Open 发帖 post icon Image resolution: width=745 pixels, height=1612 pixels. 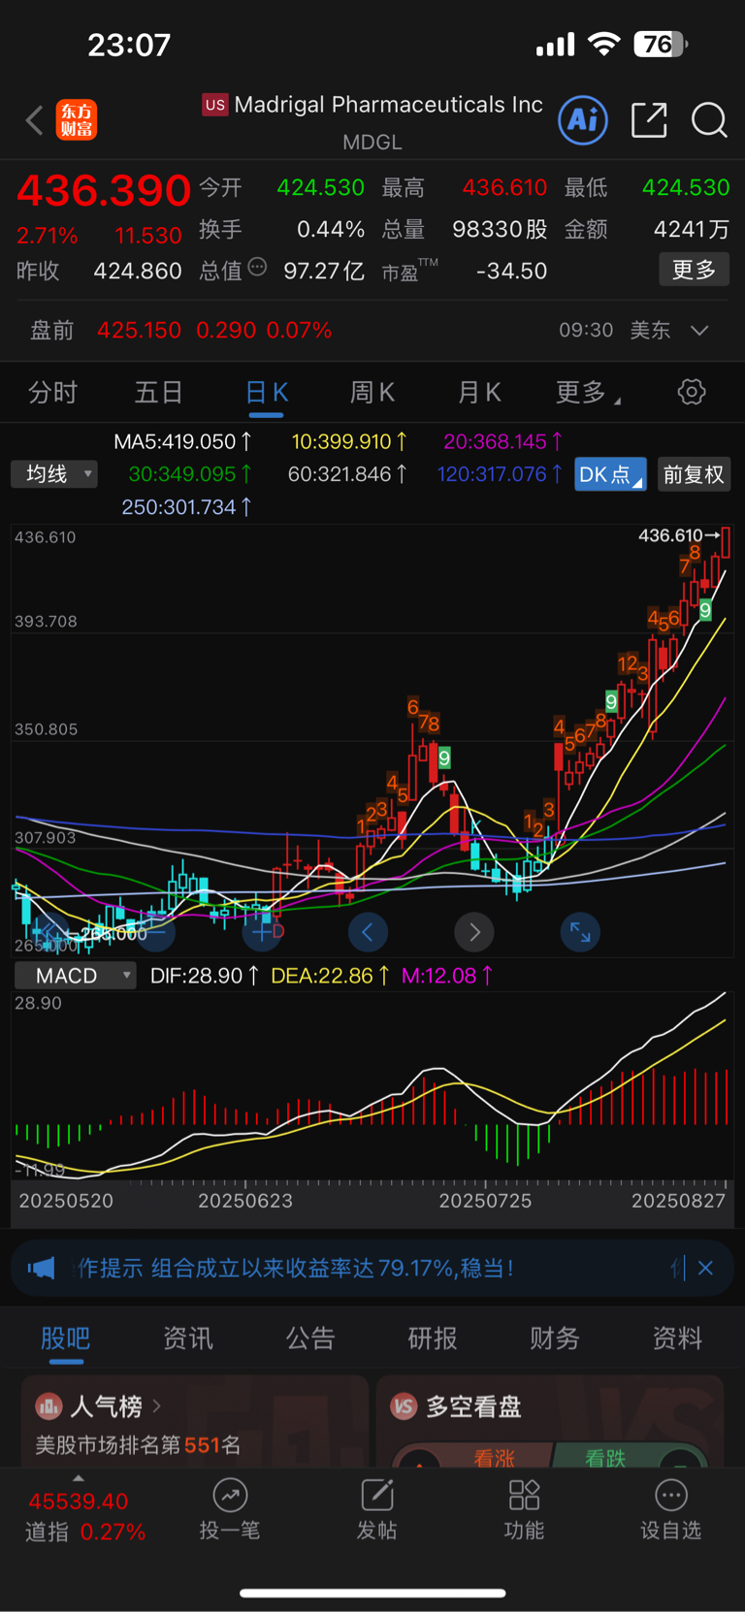click(x=376, y=1510)
